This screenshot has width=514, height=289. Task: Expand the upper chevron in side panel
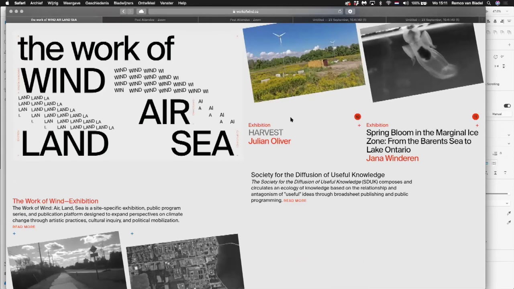pos(509,135)
